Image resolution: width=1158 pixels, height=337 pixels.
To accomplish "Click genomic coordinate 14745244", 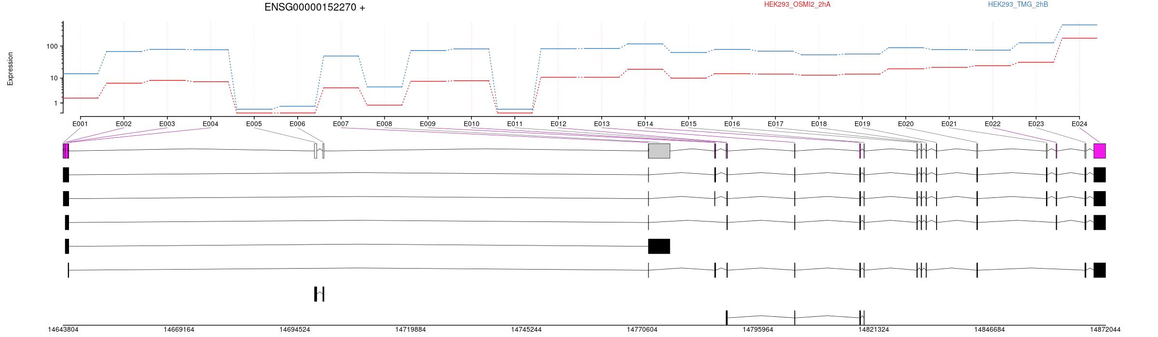I will tap(526, 330).
